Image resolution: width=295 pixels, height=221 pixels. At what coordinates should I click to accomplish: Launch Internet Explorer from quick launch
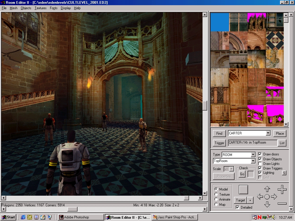click(x=23, y=217)
